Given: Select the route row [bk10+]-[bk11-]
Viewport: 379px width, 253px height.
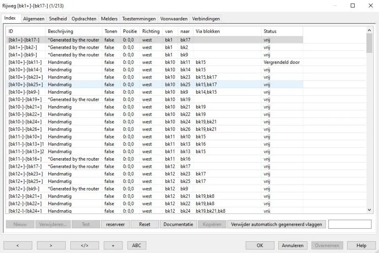Looking at the screenshot, I should point(25,62).
